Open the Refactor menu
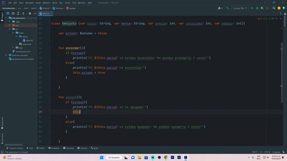 (x=47, y=3)
